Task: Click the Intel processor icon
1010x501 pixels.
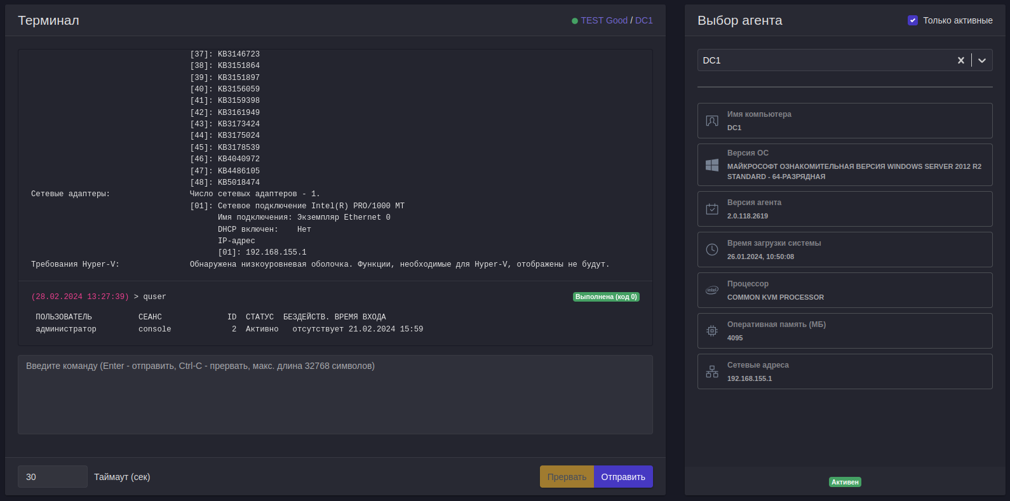Action: pyautogui.click(x=712, y=290)
